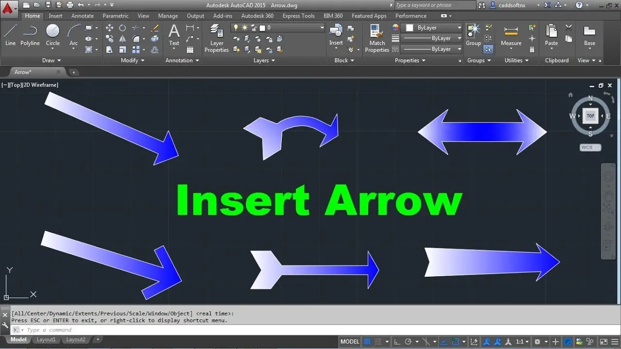Switch to the Annotate ribbon tab
Image resolution: width=621 pixels, height=349 pixels.
[x=82, y=16]
